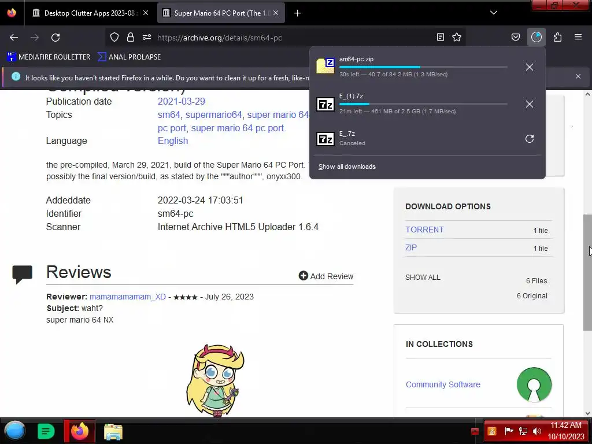Open the sm64 topic link
This screenshot has height=444, width=592.
point(169,115)
